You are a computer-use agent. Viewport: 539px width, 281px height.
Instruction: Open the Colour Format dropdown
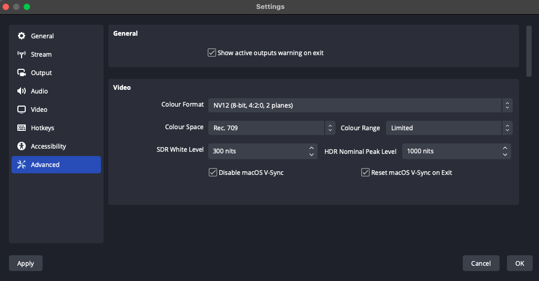360,106
